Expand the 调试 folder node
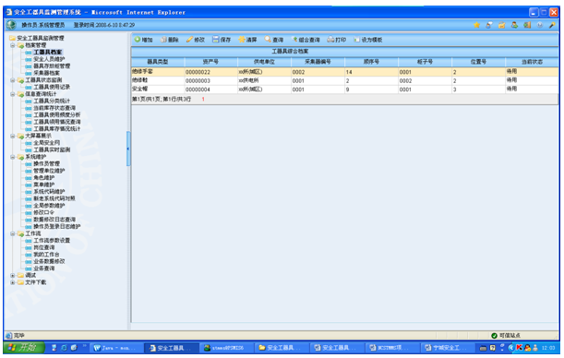This screenshot has height=358, width=564. click(x=13, y=276)
